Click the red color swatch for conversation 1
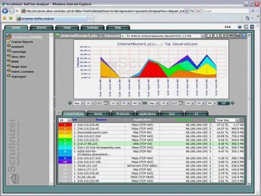The image size is (261, 196). click(x=65, y=125)
